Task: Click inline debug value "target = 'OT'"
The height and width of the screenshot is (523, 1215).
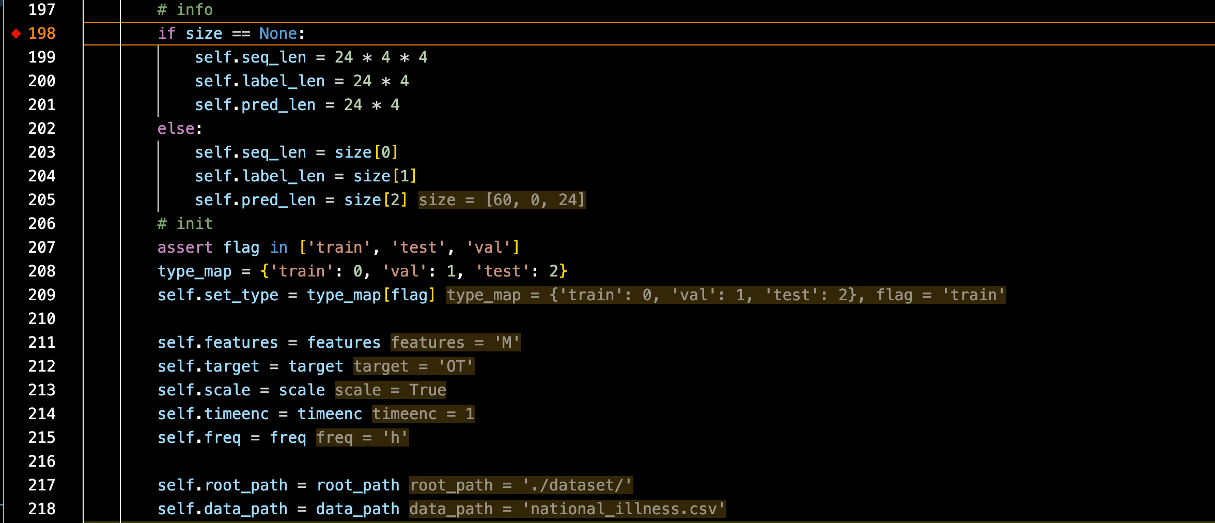Action: coord(413,366)
